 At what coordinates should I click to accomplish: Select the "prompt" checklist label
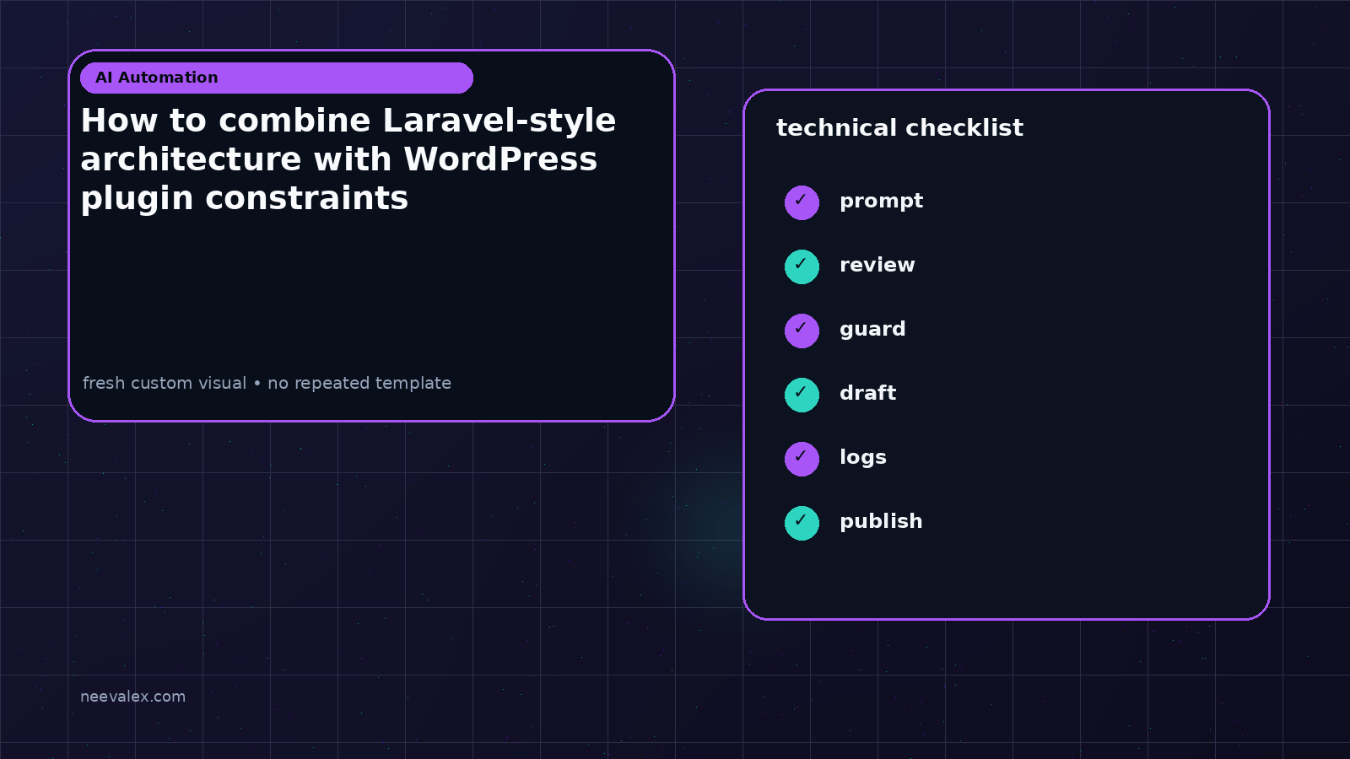881,202
